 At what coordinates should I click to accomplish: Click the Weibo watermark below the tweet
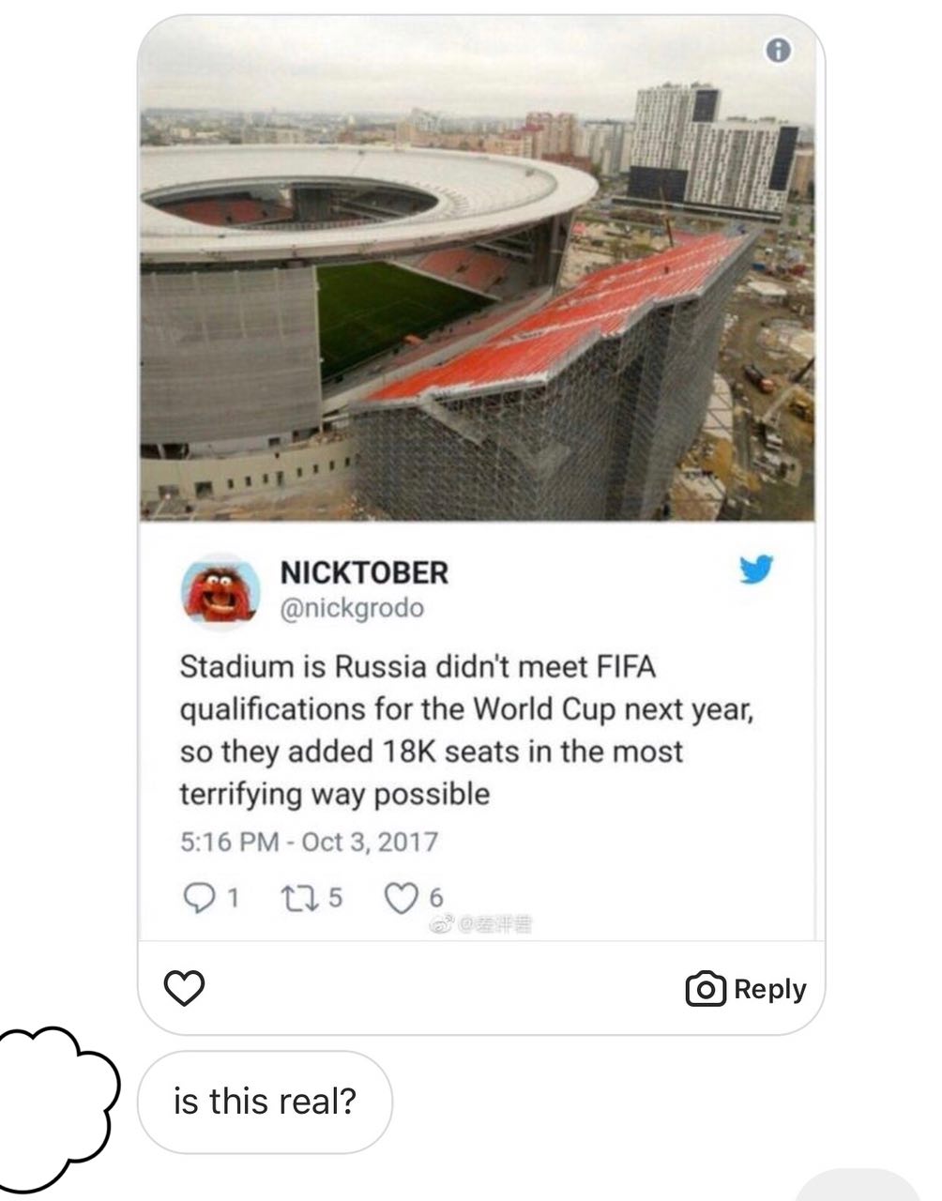480,926
